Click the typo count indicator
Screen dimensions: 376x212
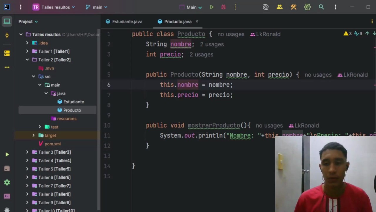pyautogui.click(x=358, y=34)
